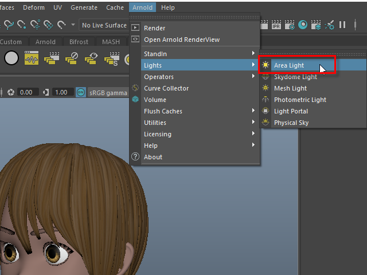Click the Curve Collector icon in Arnold menu
This screenshot has width=367, height=275.
(x=135, y=88)
